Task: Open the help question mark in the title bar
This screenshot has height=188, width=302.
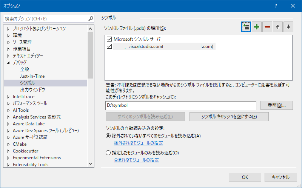Action: click(276, 6)
